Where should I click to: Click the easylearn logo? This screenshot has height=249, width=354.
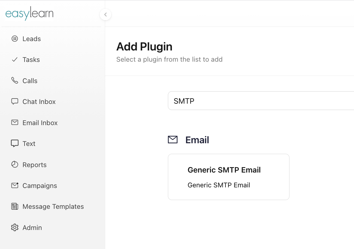(x=29, y=14)
